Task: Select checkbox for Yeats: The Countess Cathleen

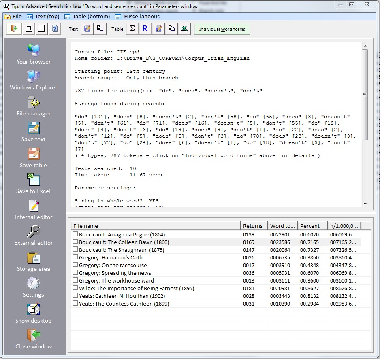Action: point(75,304)
